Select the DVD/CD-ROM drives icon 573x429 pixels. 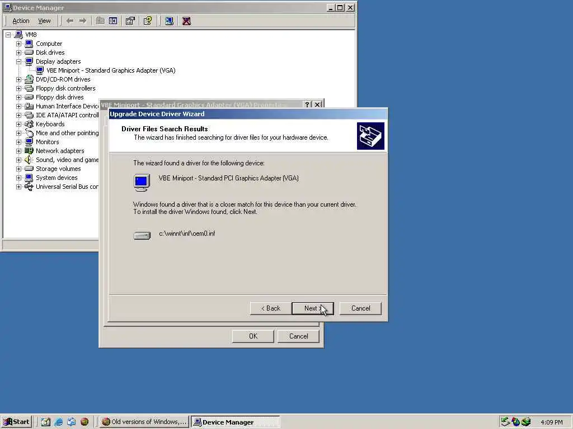coord(29,79)
